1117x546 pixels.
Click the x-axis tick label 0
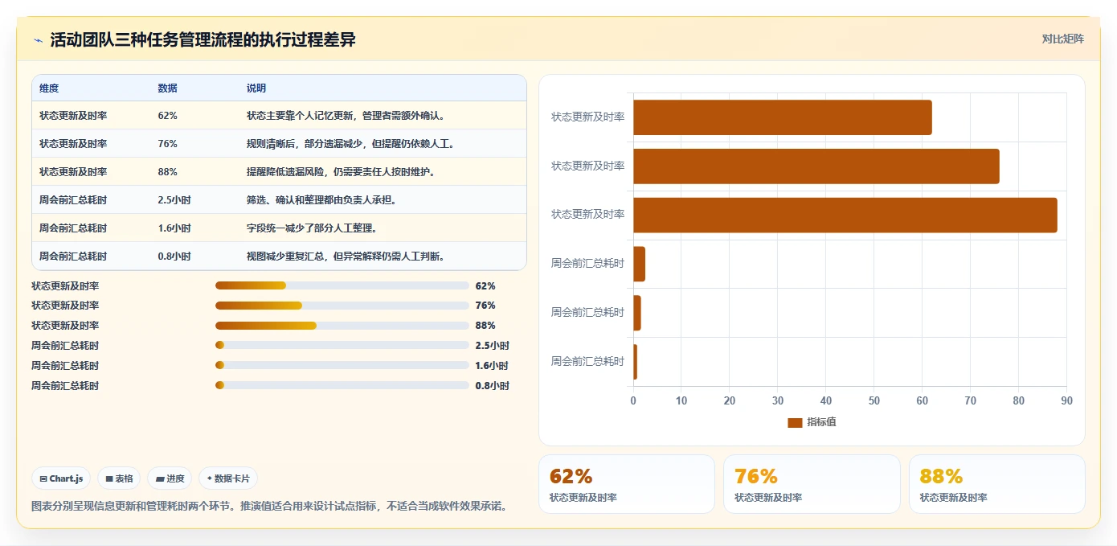click(633, 400)
